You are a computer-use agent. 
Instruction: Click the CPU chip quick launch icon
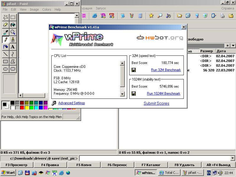[41, 173]
